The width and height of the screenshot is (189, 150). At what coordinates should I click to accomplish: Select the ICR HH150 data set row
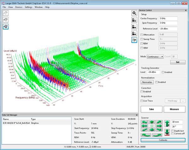click(37, 123)
